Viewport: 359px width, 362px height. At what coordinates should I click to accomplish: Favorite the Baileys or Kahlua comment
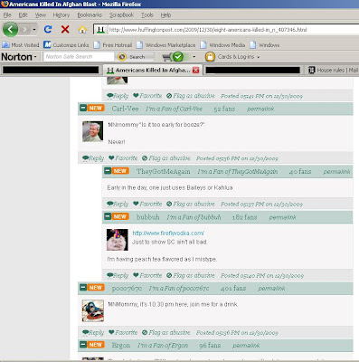pyautogui.click(x=147, y=204)
